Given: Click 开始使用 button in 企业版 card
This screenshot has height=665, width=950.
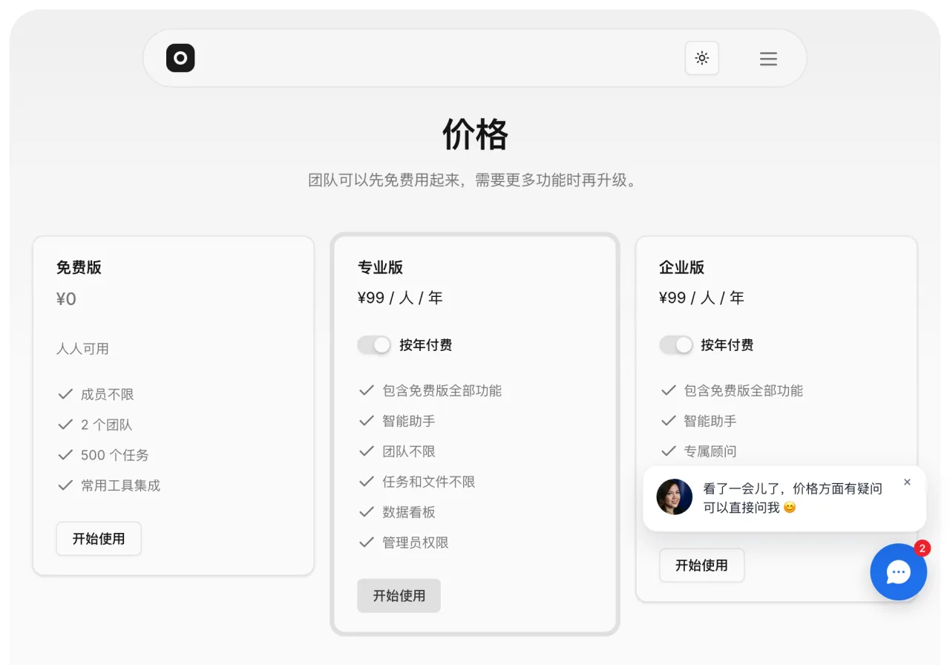Looking at the screenshot, I should click(702, 566).
